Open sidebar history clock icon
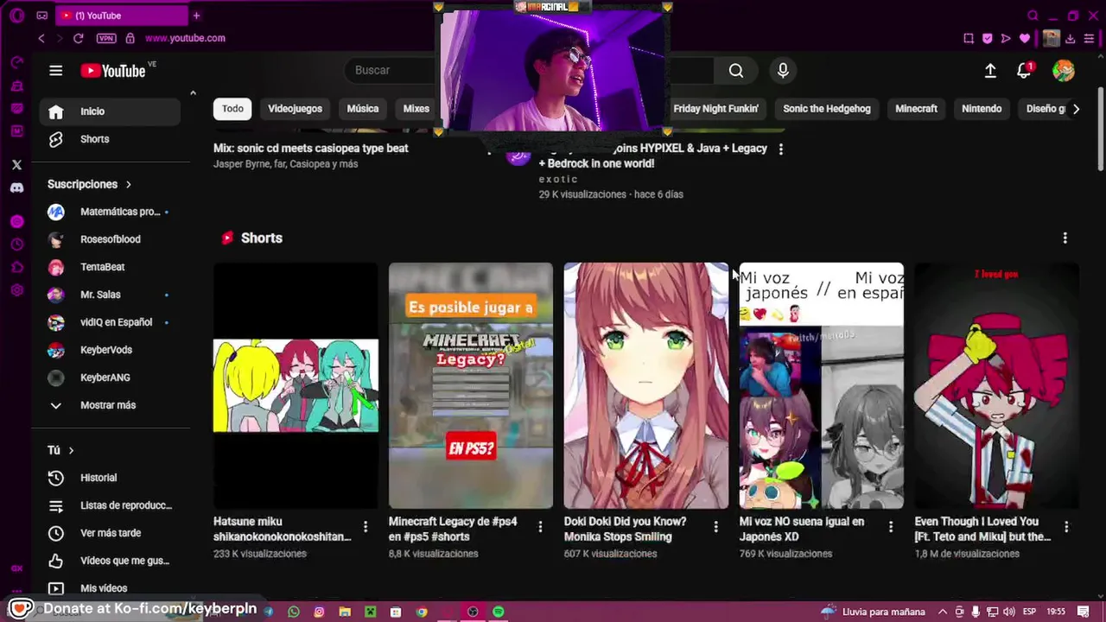1106x622 pixels. pos(16,244)
